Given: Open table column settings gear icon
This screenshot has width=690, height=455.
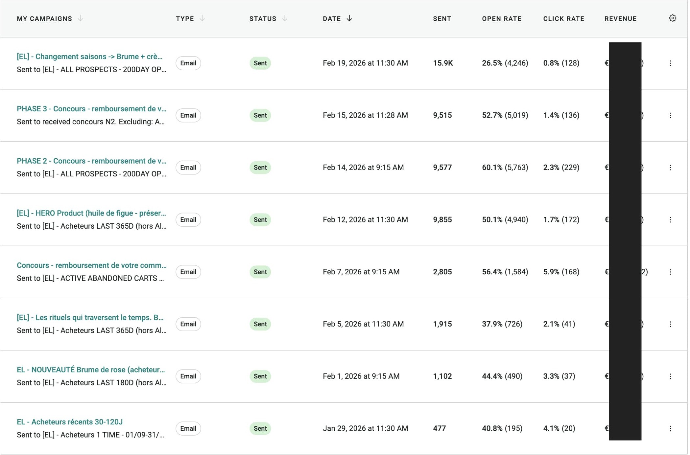Looking at the screenshot, I should pyautogui.click(x=672, y=18).
